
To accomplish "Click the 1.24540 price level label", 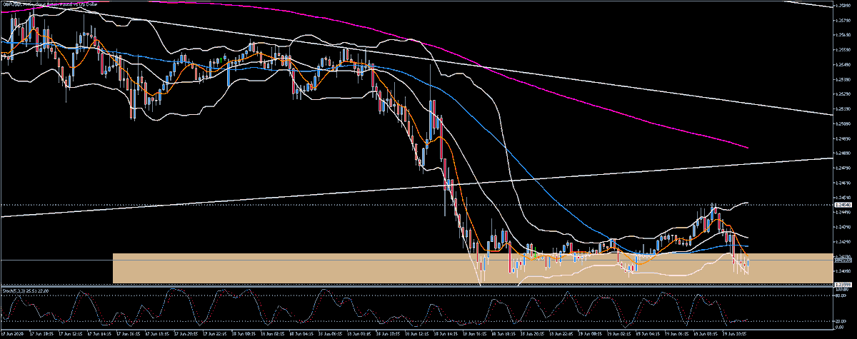I will (x=843, y=205).
